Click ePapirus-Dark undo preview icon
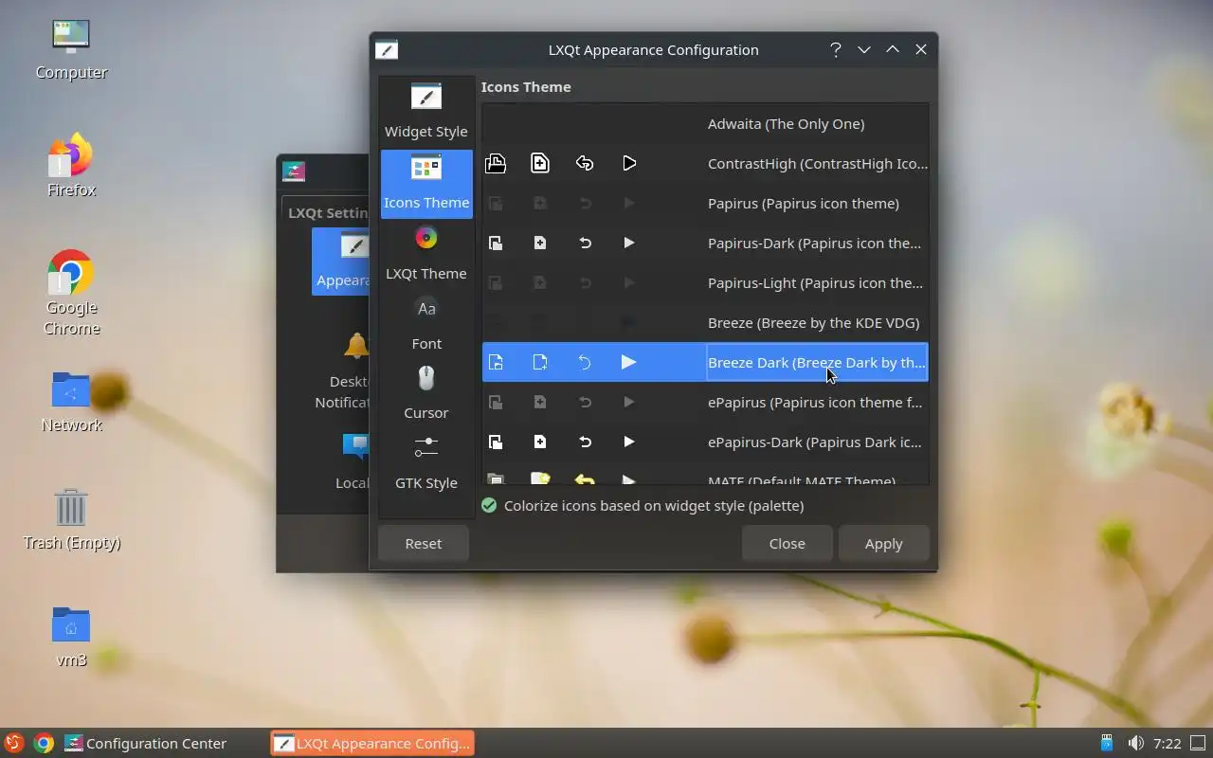1213x758 pixels. 585,442
